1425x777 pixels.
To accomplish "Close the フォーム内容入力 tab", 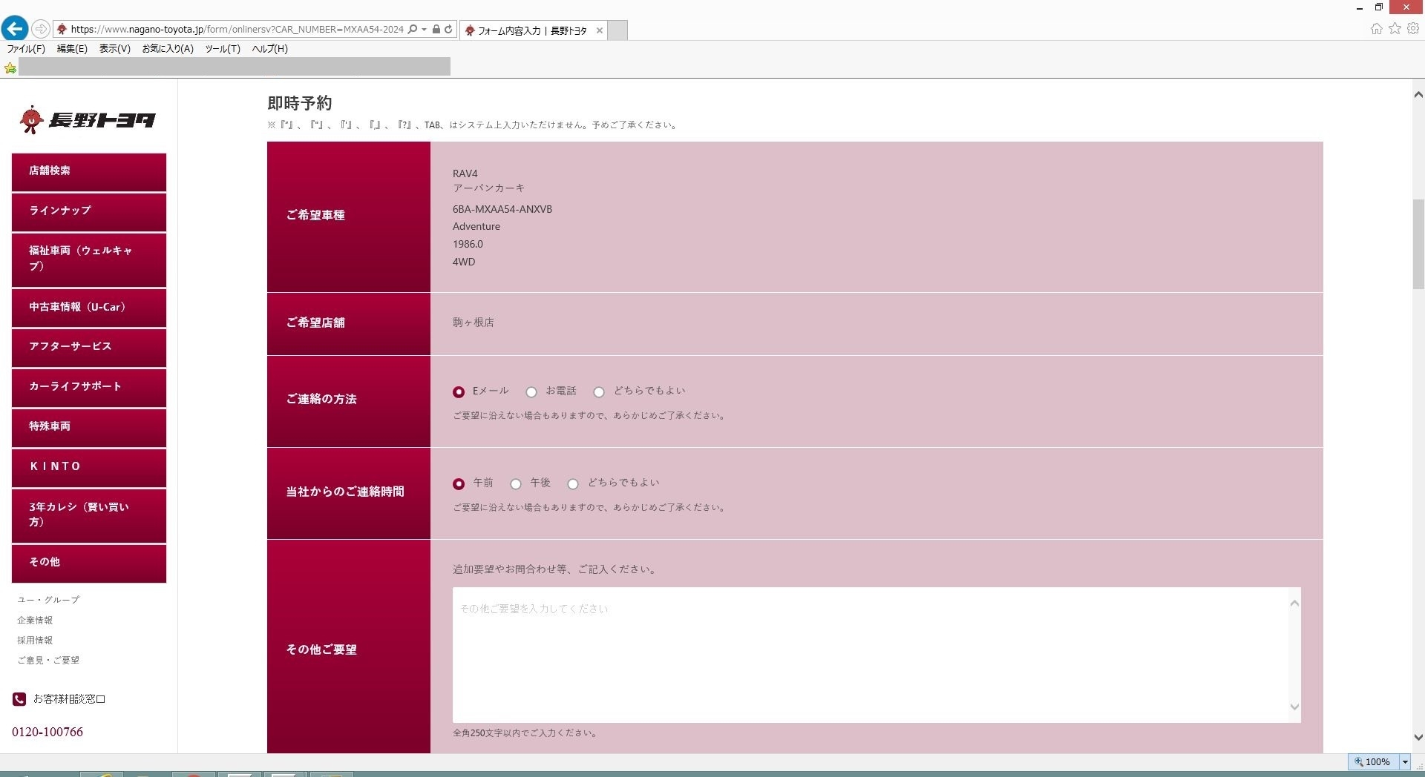I will click(600, 30).
